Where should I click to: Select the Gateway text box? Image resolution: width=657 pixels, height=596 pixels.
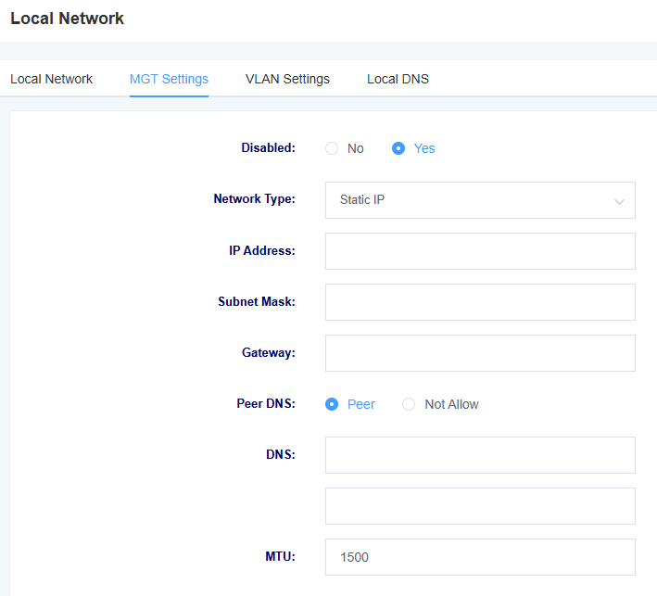click(x=480, y=353)
